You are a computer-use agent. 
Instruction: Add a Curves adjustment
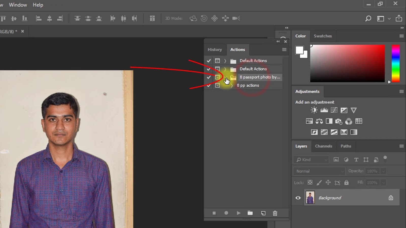(334, 110)
